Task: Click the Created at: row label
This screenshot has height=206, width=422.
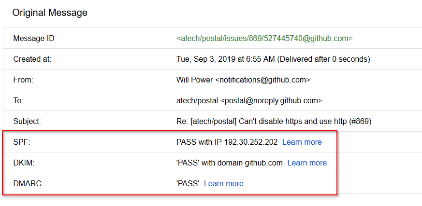Action: point(32,59)
